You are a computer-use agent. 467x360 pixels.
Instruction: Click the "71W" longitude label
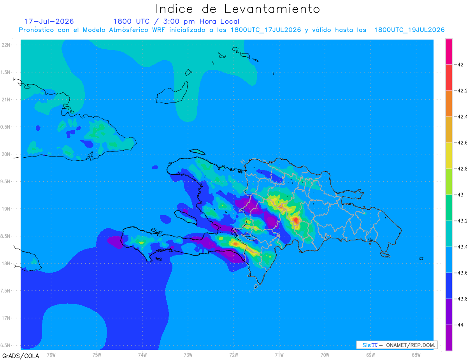(279, 355)
